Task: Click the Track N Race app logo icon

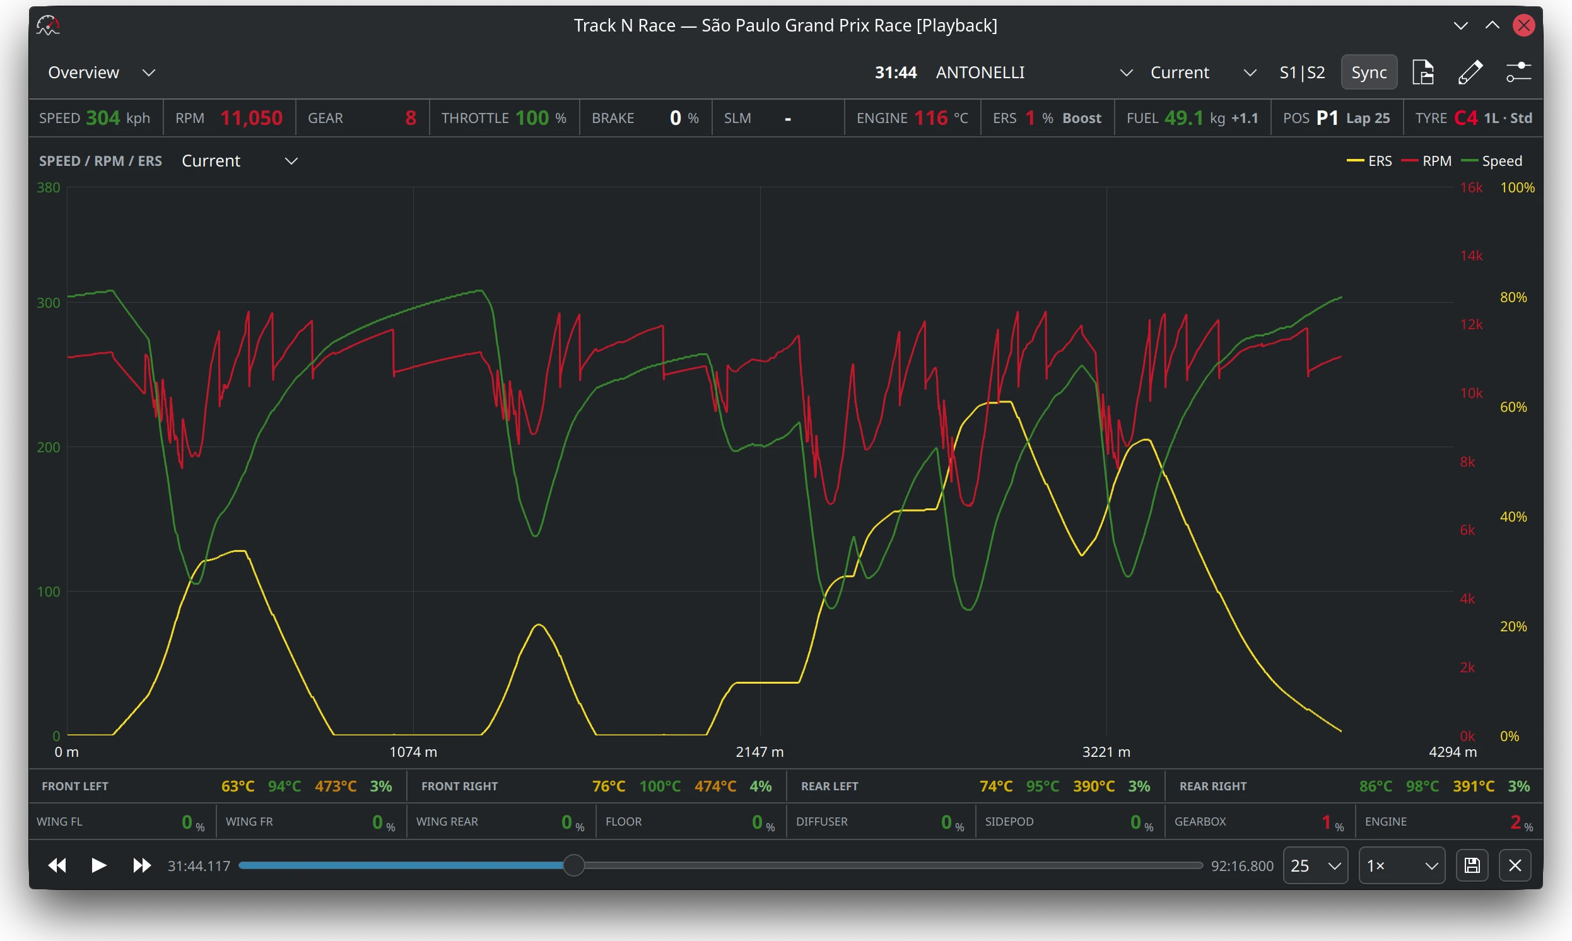Action: tap(48, 25)
